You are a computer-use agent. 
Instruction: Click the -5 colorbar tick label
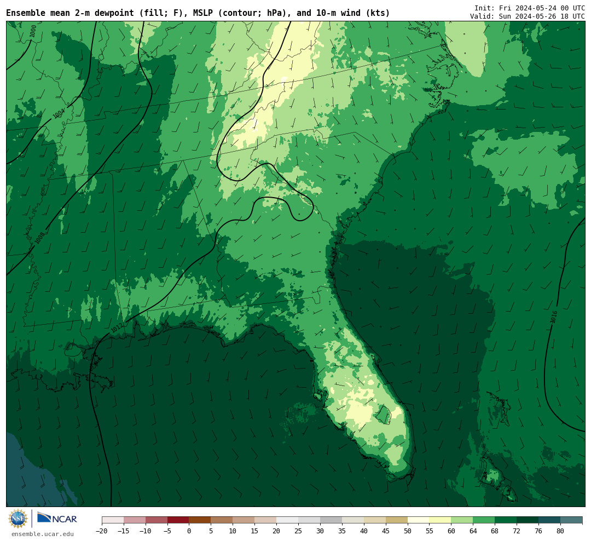pyautogui.click(x=167, y=531)
